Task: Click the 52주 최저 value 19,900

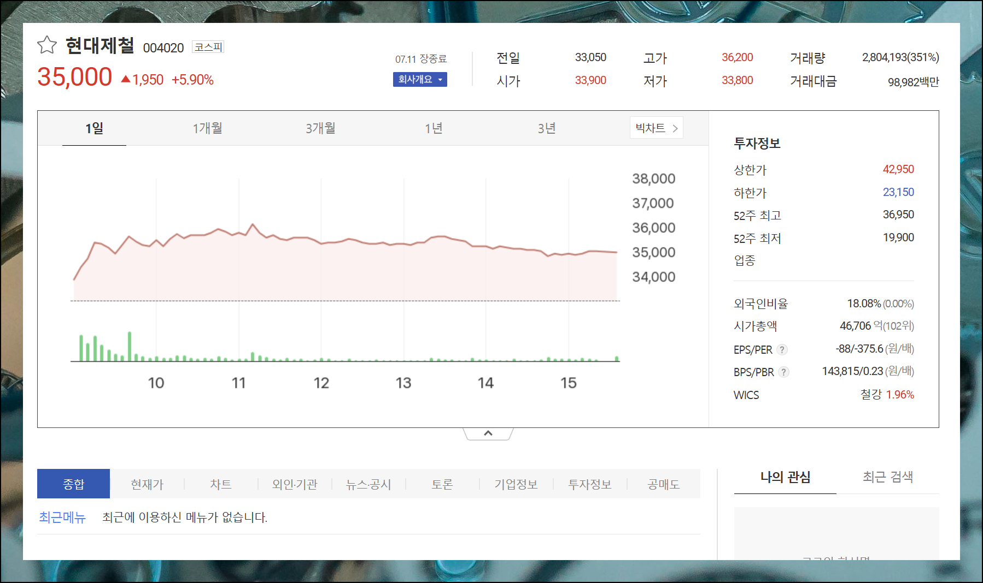Action: 898,237
